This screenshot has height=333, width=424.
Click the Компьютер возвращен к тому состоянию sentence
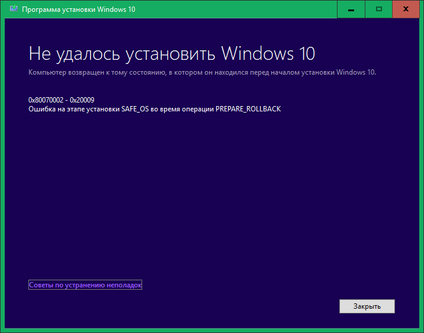(203, 72)
